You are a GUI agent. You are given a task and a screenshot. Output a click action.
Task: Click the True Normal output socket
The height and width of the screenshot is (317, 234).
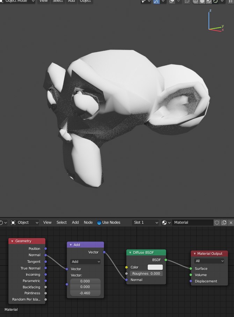tap(45, 268)
